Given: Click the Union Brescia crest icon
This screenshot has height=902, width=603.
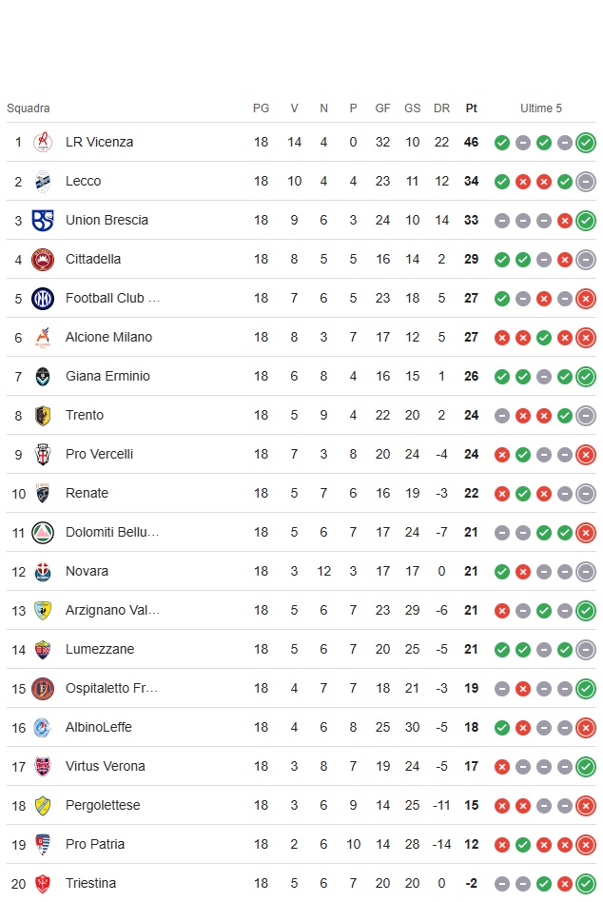Looking at the screenshot, I should 43,221.
